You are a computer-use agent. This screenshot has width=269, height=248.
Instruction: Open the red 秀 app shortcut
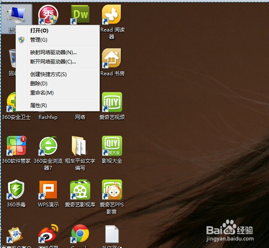coord(48,15)
